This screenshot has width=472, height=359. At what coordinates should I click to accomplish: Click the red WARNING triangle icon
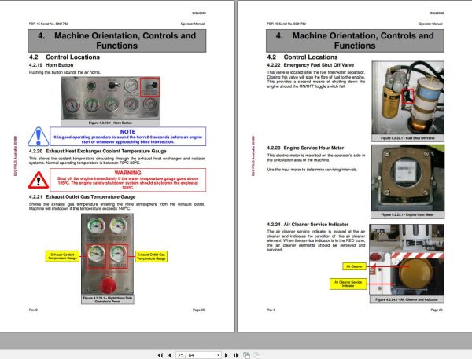point(39,180)
